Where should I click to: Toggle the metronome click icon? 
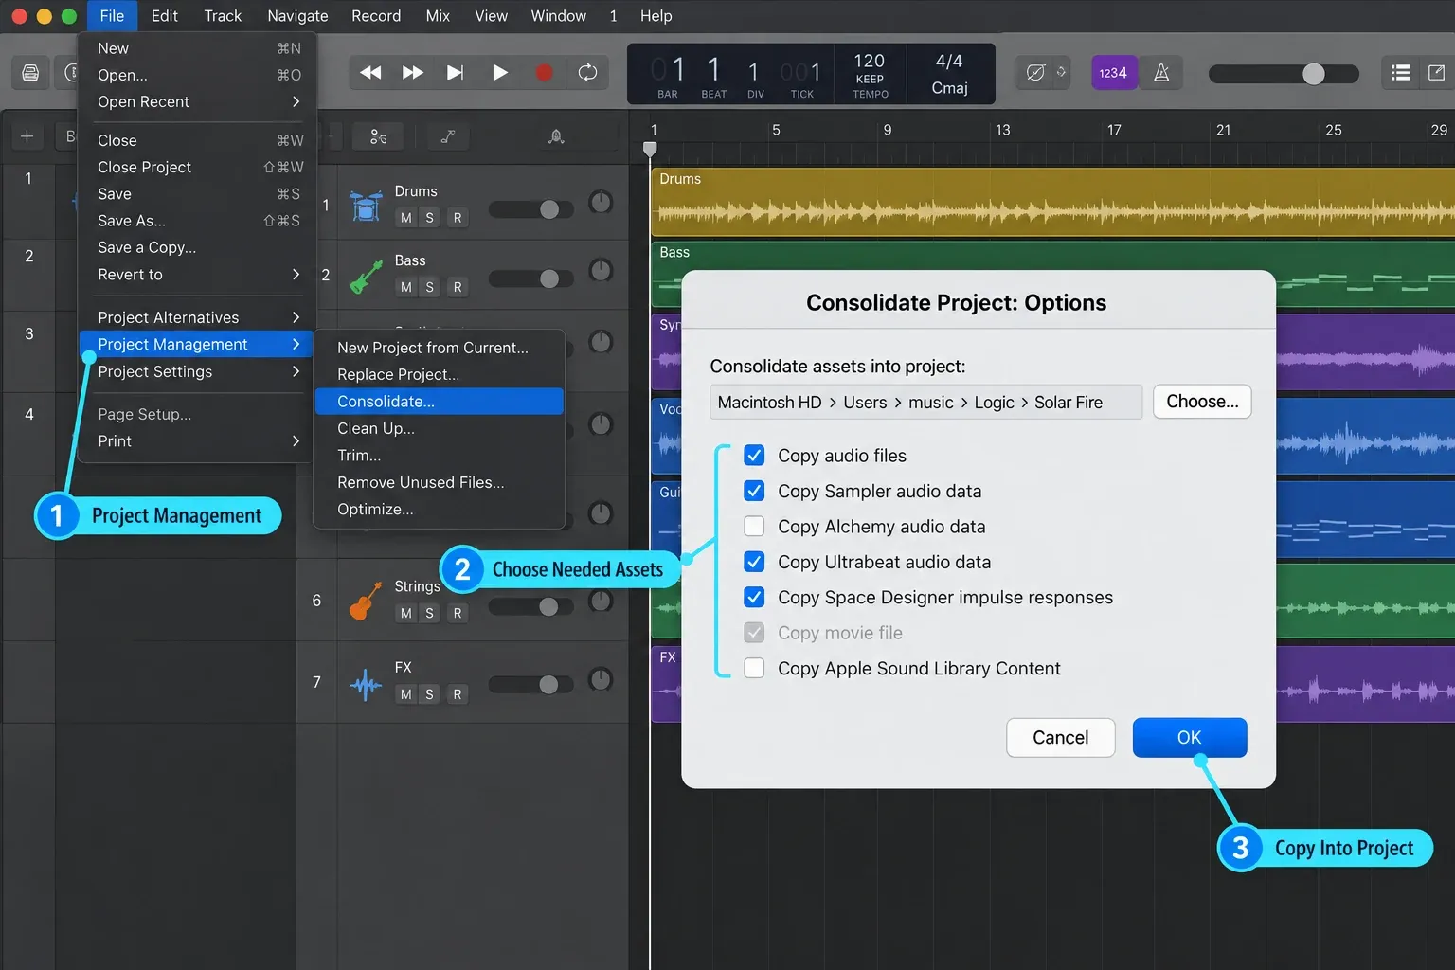click(x=1161, y=73)
